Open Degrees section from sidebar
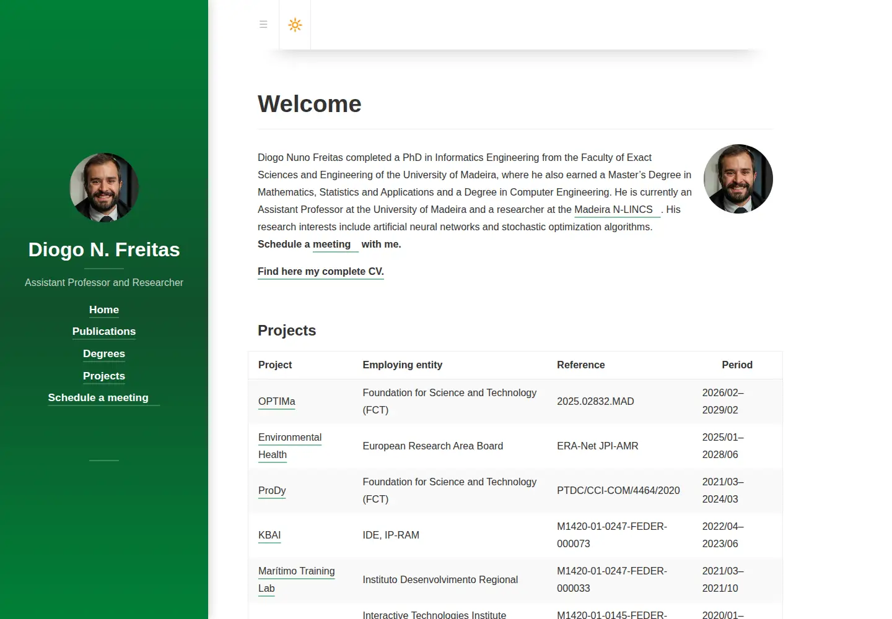Screen dimensions: 892x619 coord(104,353)
